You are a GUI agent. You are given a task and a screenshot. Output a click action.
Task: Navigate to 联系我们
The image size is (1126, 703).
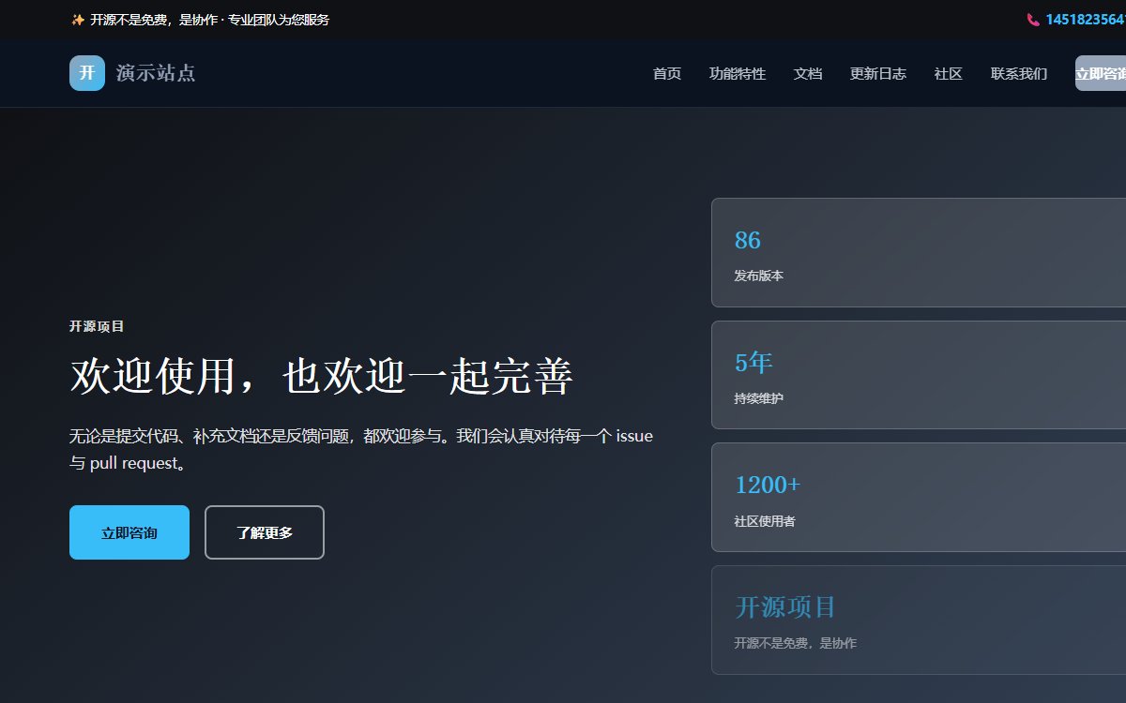(1019, 73)
